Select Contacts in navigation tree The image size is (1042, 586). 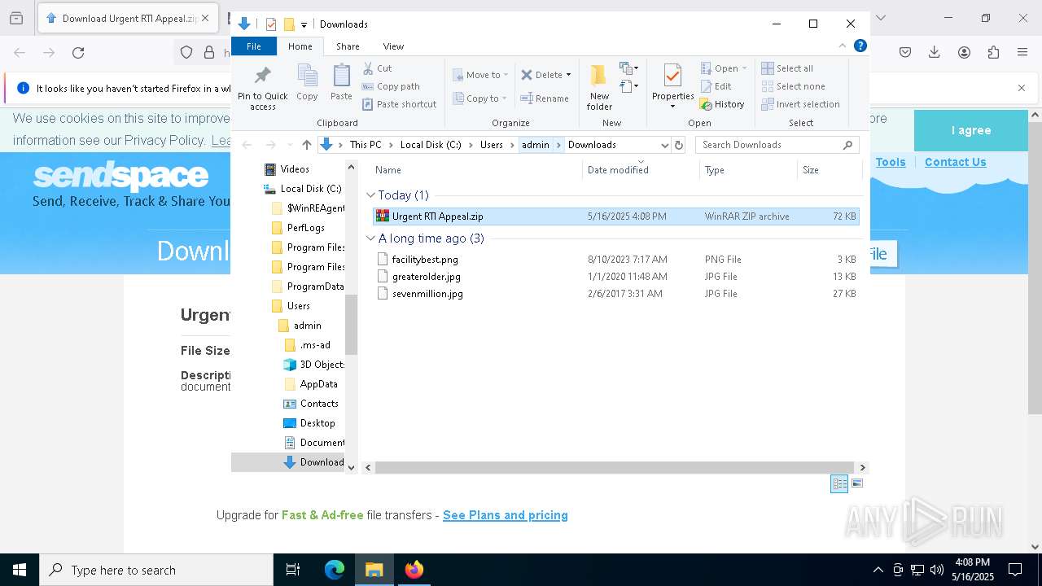click(x=318, y=404)
